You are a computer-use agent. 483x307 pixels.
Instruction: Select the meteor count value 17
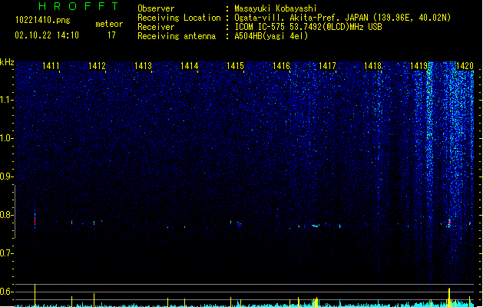click(x=111, y=35)
